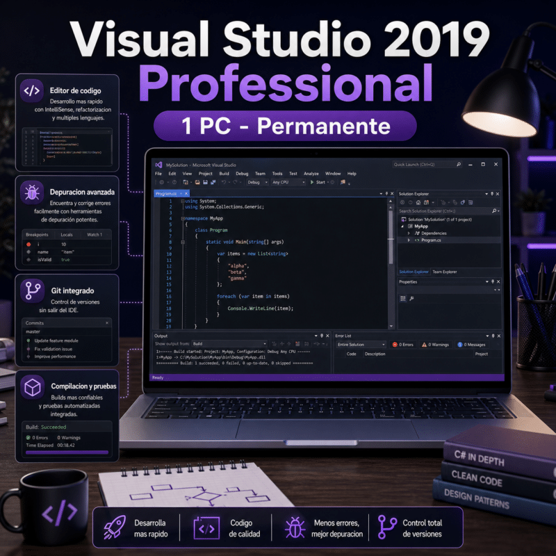The width and height of the screenshot is (556, 556).
Task: Click the Quick Launch search field
Action: tap(427, 164)
